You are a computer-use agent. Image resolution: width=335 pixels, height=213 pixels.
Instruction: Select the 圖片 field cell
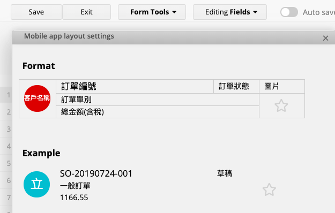click(282, 86)
